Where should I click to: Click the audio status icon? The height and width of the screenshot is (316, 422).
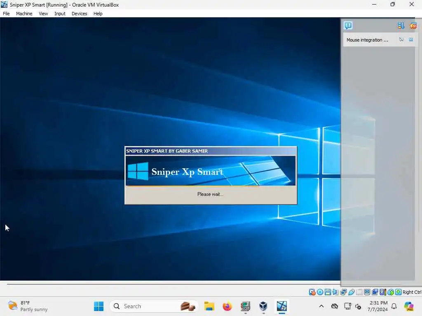click(x=335, y=292)
